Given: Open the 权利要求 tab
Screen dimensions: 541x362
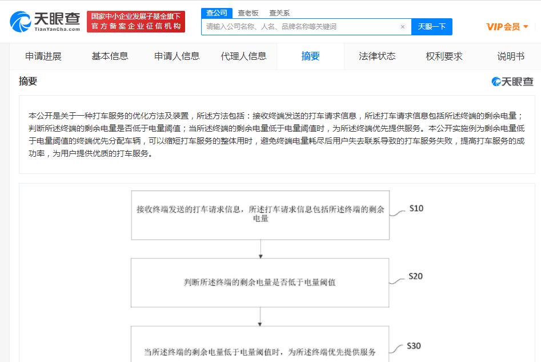Looking at the screenshot, I should click(444, 56).
